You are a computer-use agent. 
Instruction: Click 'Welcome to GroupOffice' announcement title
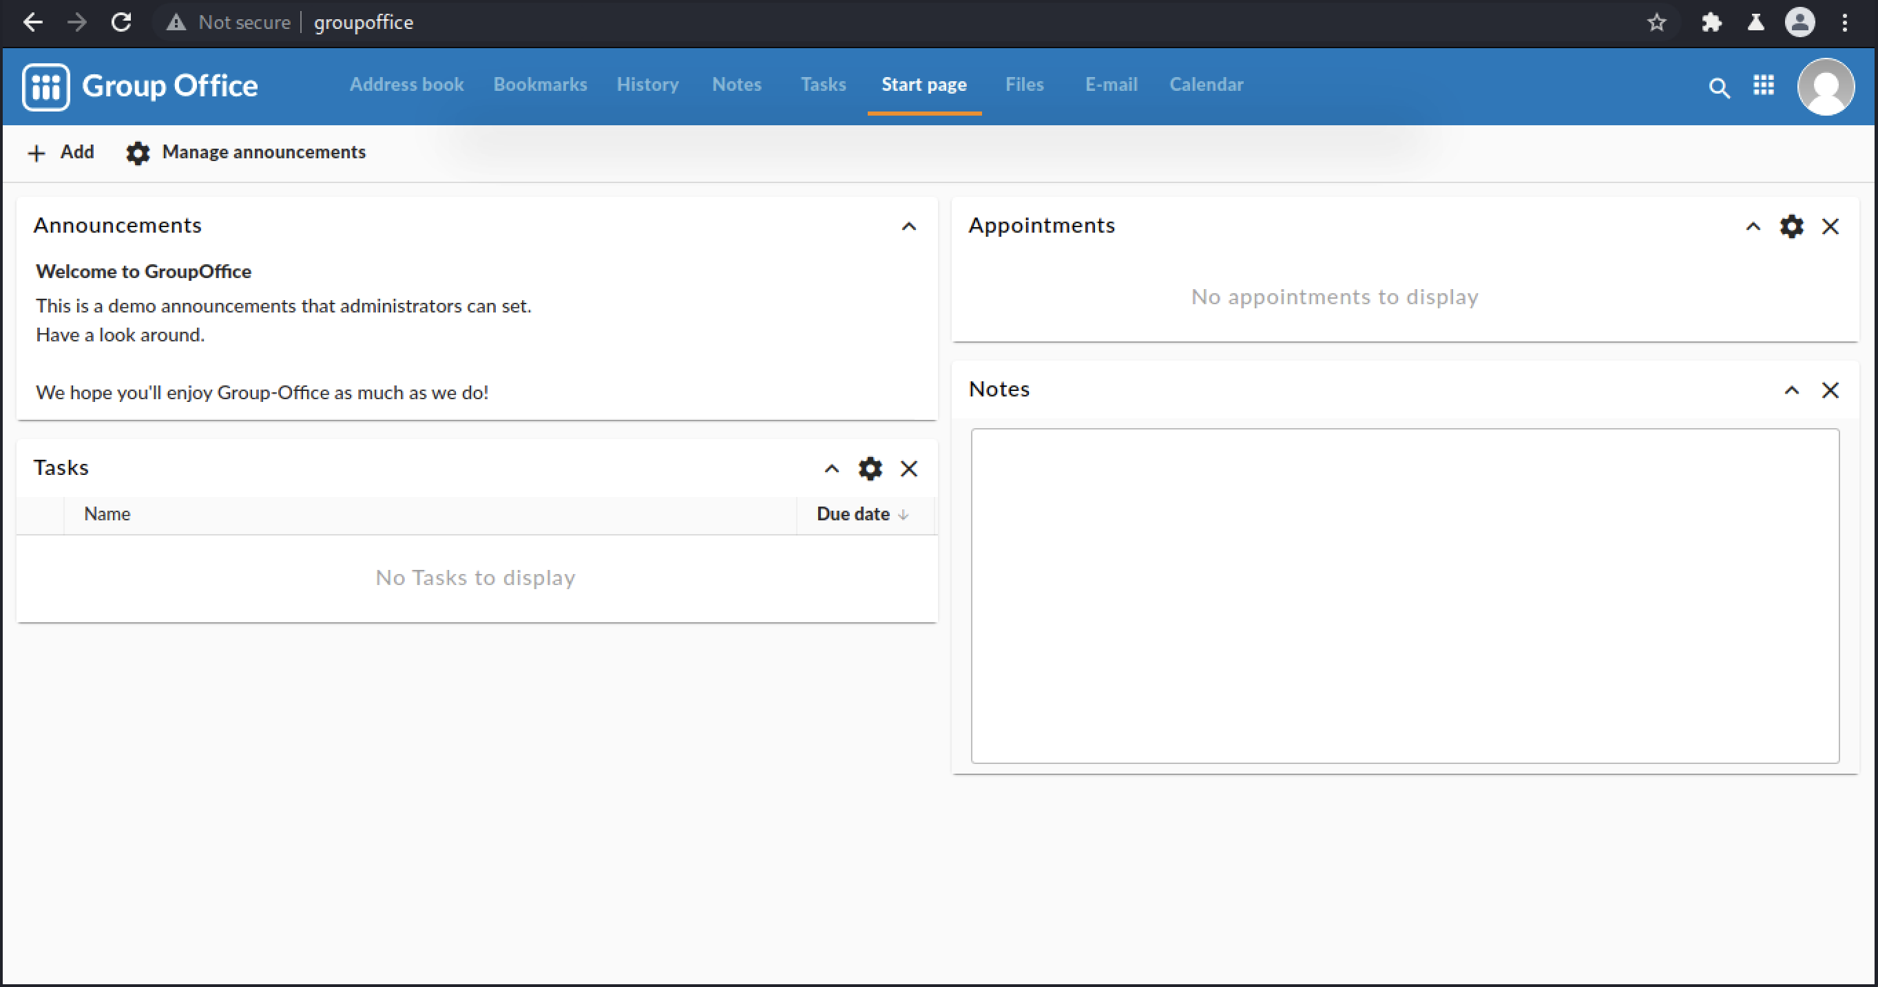144,272
